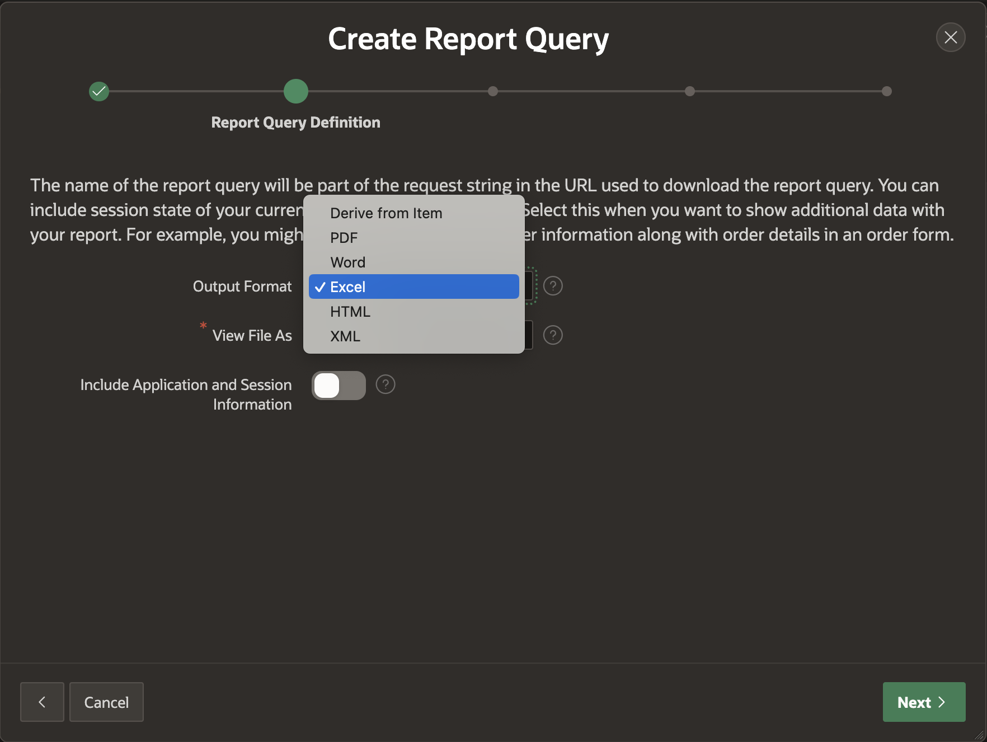Screen dimensions: 987x742
Task: Cancel the report query wizard
Action: (106, 702)
